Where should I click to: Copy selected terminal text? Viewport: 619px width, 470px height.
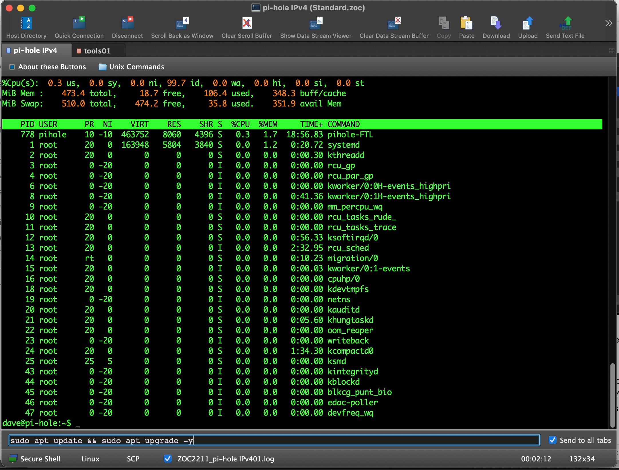point(443,26)
